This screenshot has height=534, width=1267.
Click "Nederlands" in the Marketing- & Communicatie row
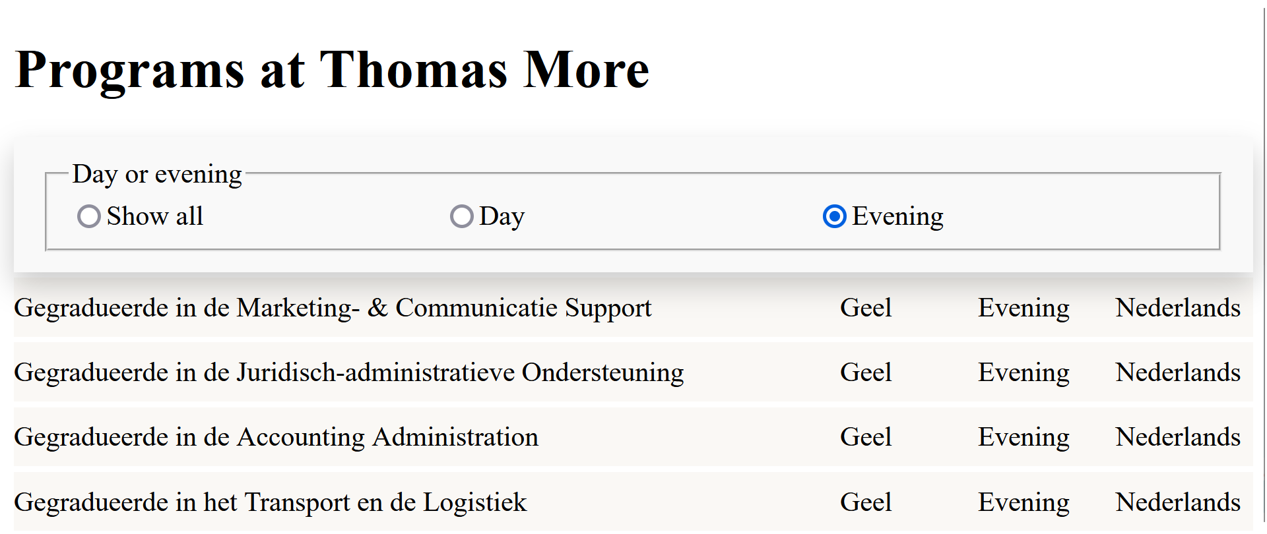pyautogui.click(x=1177, y=308)
